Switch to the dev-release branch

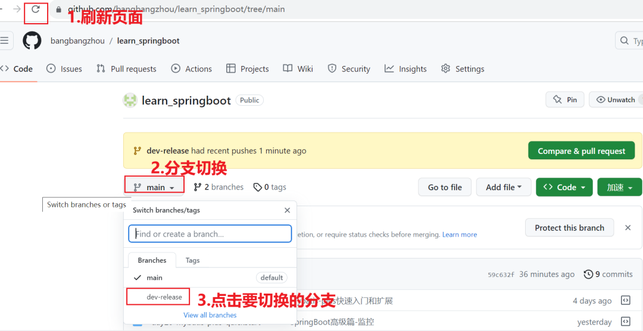(x=210, y=297)
